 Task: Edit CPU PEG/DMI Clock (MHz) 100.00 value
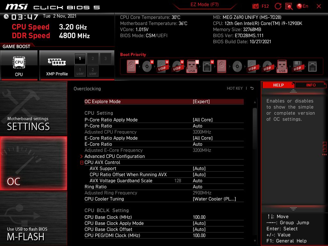point(199,235)
